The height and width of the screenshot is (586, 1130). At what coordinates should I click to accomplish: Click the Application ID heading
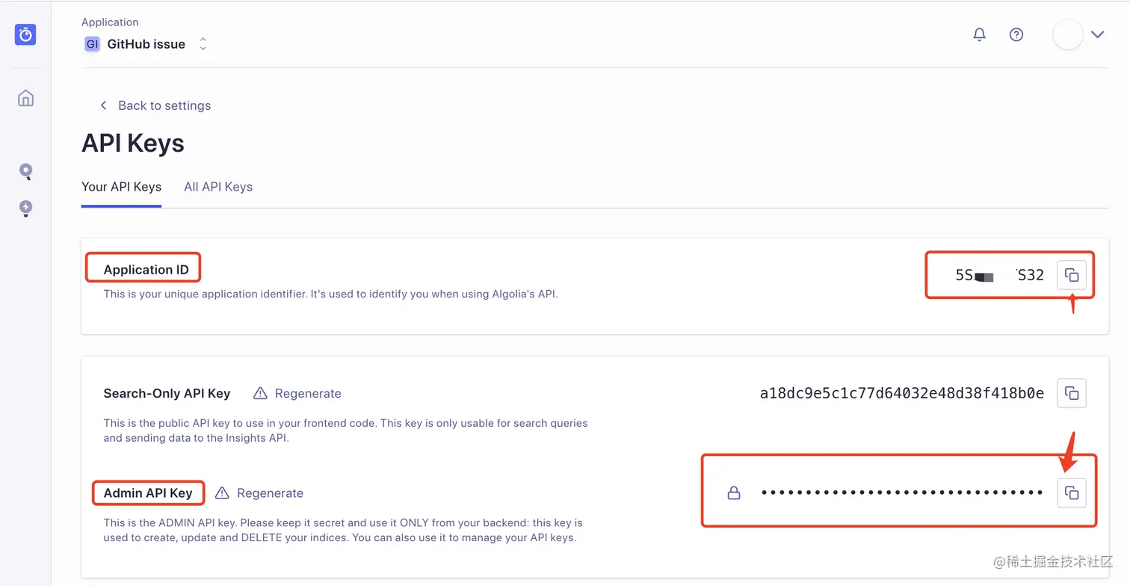[x=146, y=270]
